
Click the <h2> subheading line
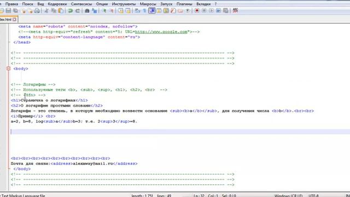(57, 106)
